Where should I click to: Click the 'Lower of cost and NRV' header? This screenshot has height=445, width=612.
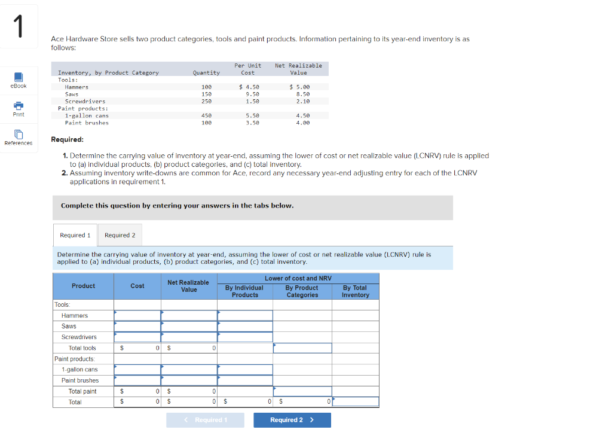click(x=298, y=278)
